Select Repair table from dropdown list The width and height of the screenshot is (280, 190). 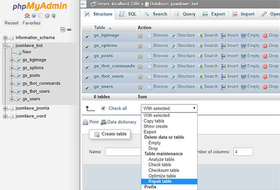point(169,181)
